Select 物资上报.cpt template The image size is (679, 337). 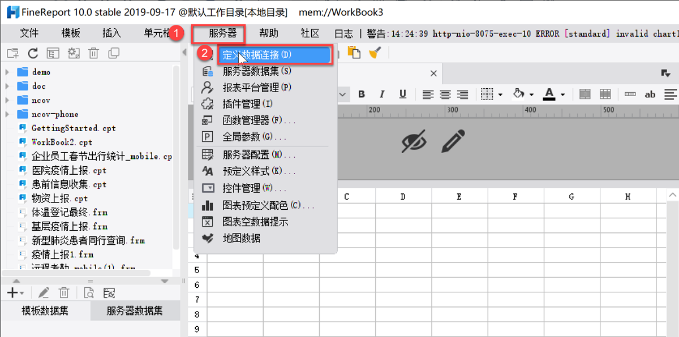(x=59, y=198)
